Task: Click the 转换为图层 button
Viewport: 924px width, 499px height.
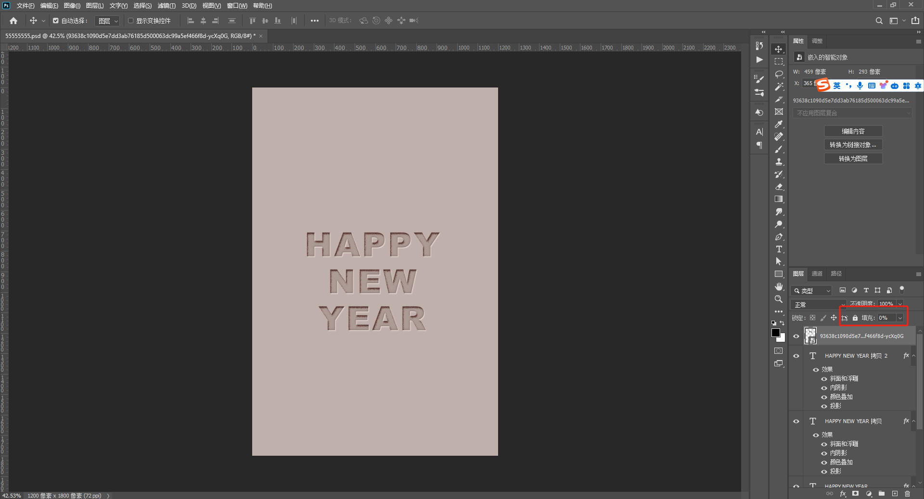Action: click(x=853, y=159)
